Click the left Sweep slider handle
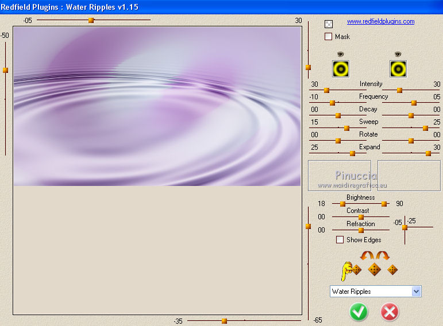The width and height of the screenshot is (443, 326). point(346,128)
